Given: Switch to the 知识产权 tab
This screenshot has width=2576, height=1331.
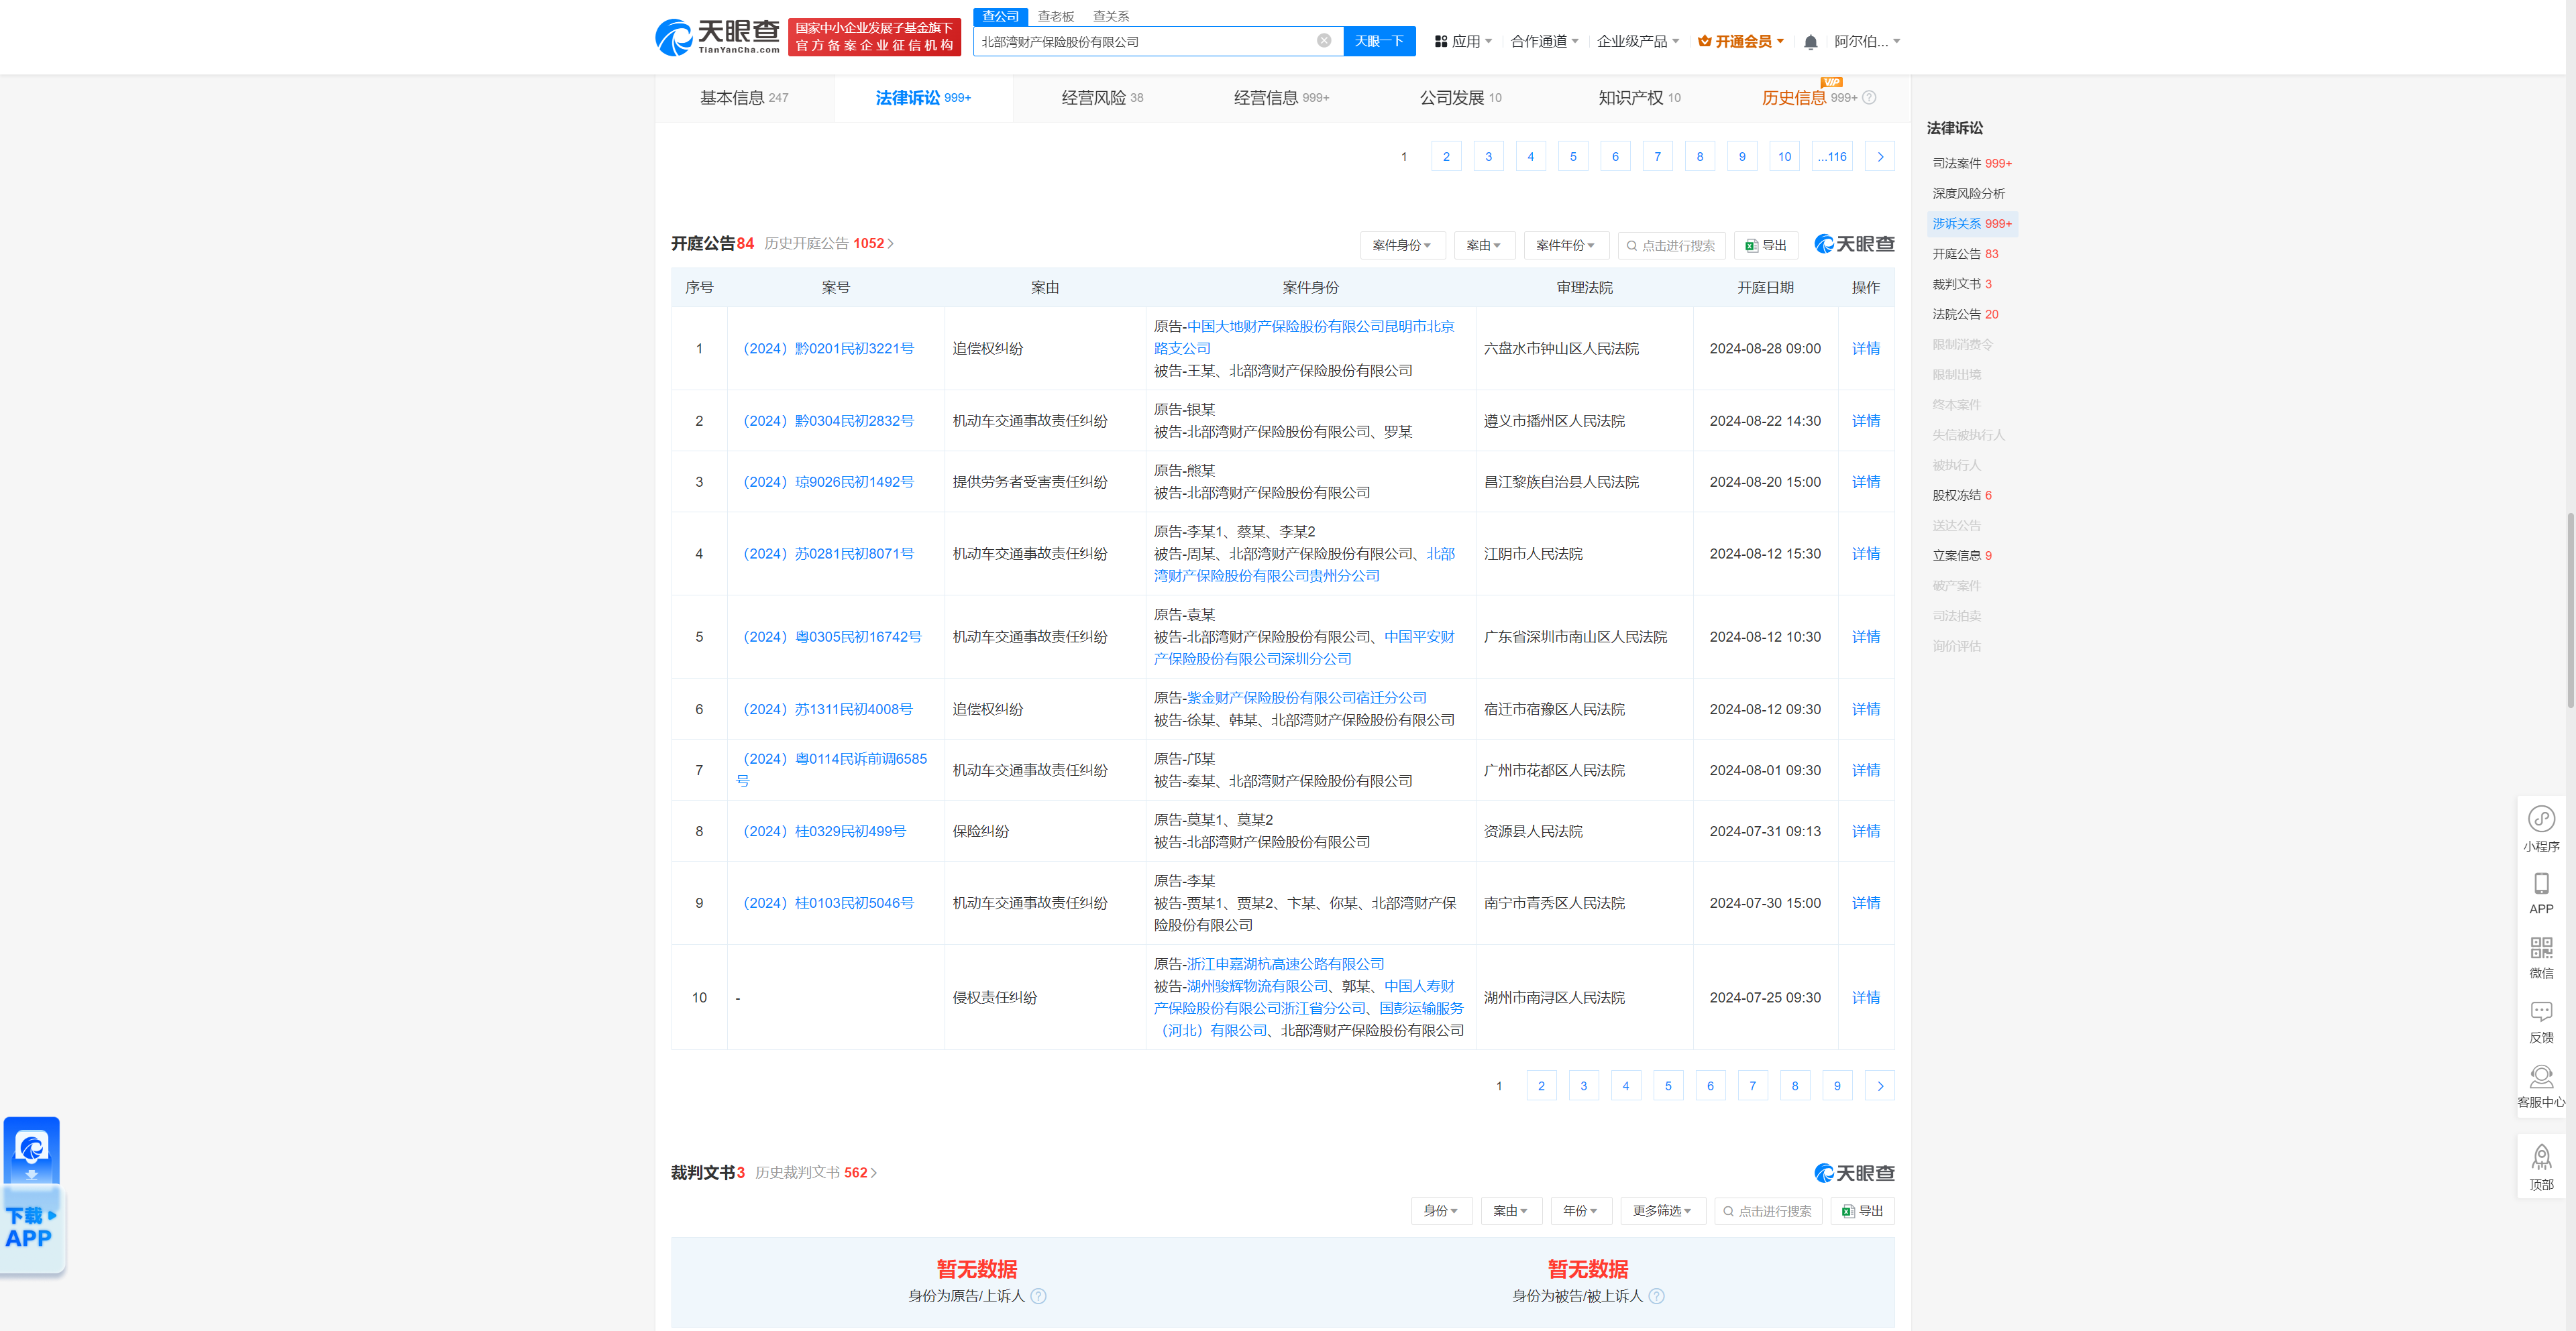Looking at the screenshot, I should point(1639,97).
